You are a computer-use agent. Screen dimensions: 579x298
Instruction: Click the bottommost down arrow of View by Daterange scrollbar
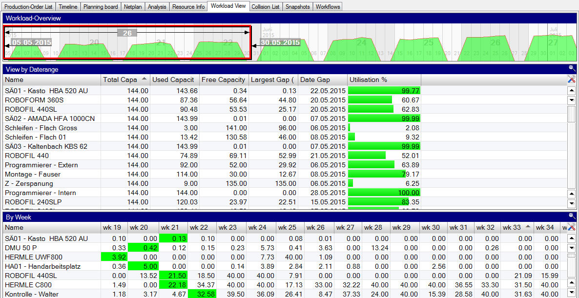[571, 203]
